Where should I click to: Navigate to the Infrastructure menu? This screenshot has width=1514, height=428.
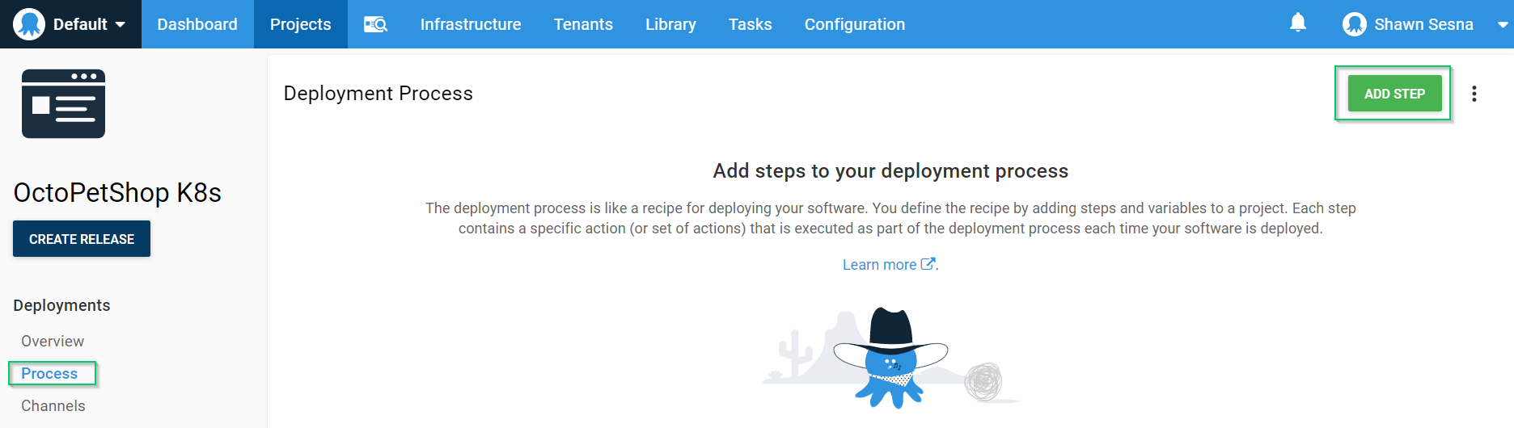pos(470,24)
